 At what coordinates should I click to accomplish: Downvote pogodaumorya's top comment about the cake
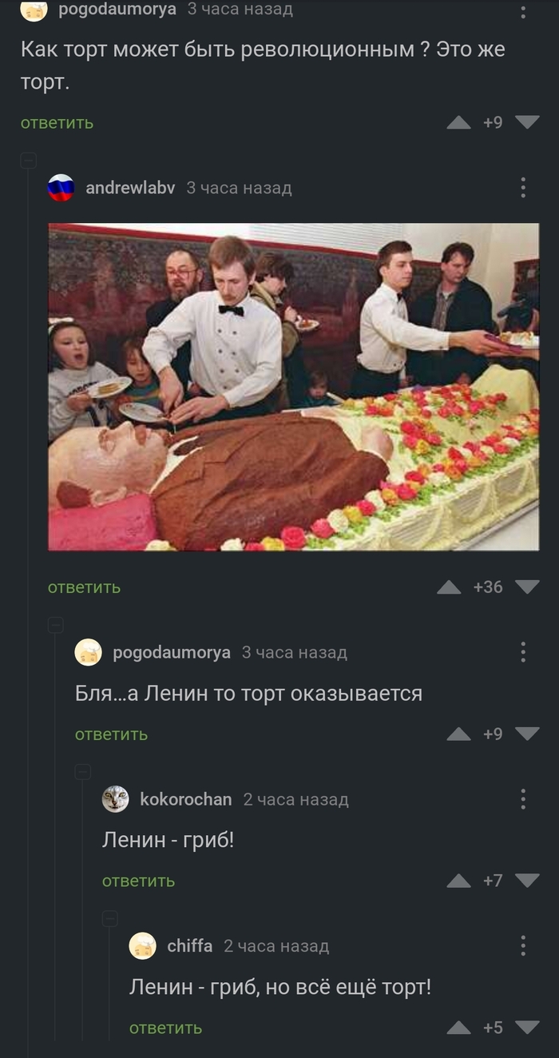527,122
